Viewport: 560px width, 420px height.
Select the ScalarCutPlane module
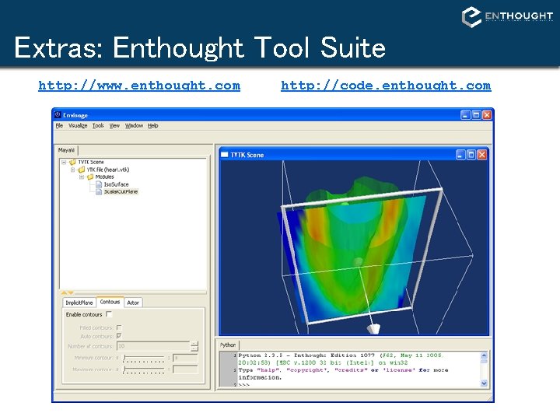pyautogui.click(x=121, y=192)
